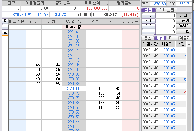Click price 370.95 in order book
This screenshot has width=194, height=131.
74,74
